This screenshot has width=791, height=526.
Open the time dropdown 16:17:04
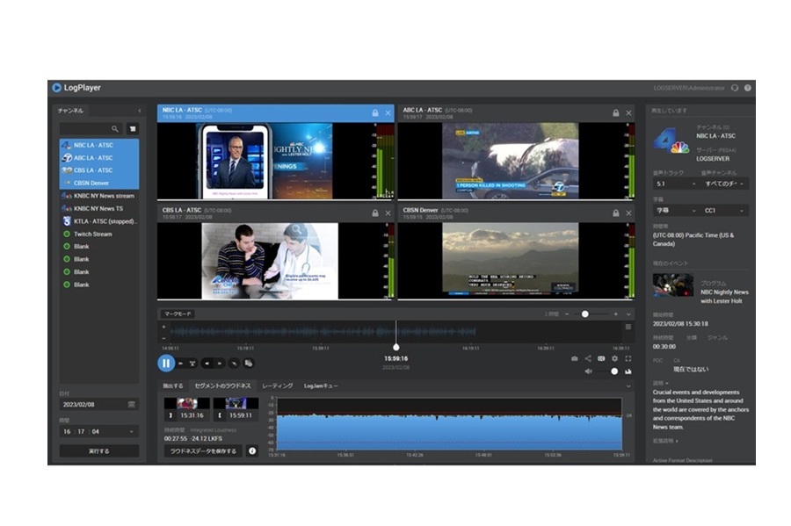click(x=98, y=431)
